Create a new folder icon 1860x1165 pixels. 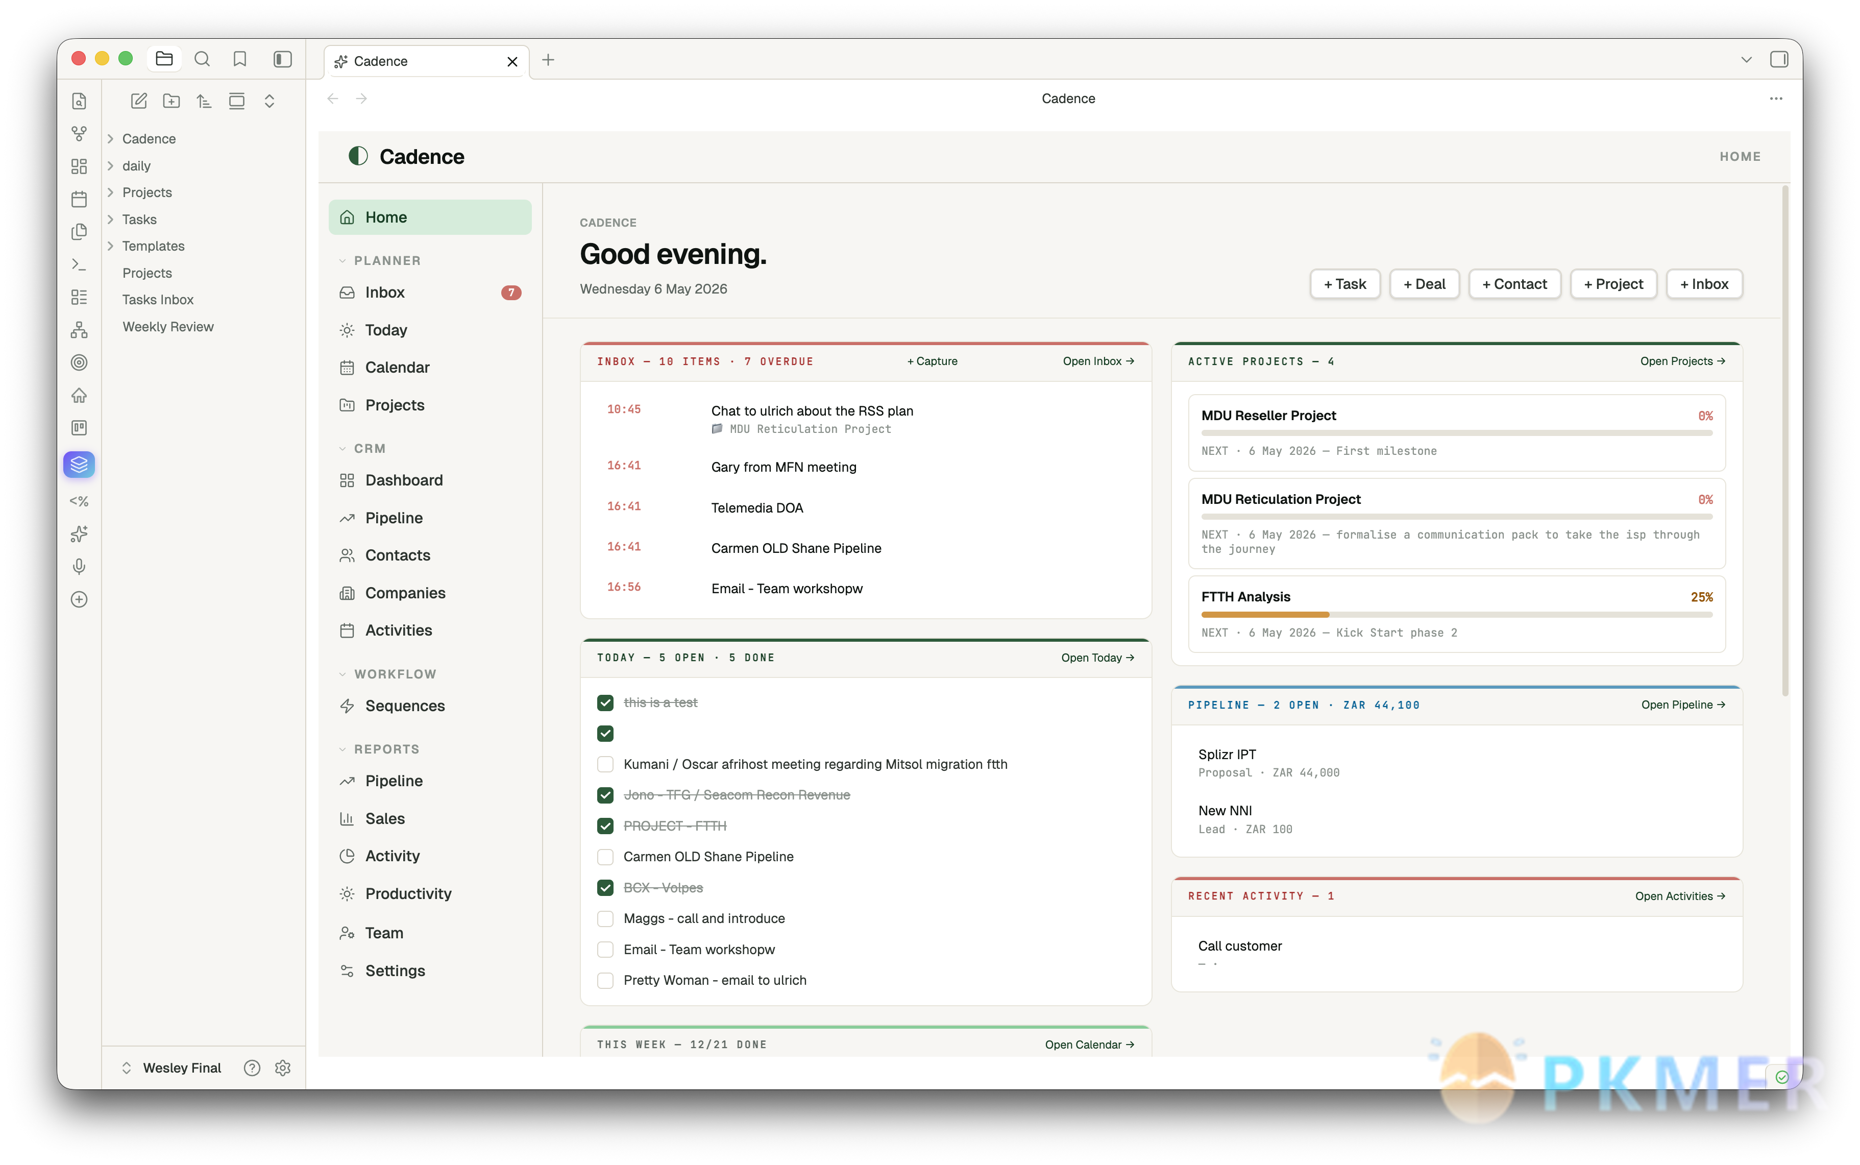171,101
